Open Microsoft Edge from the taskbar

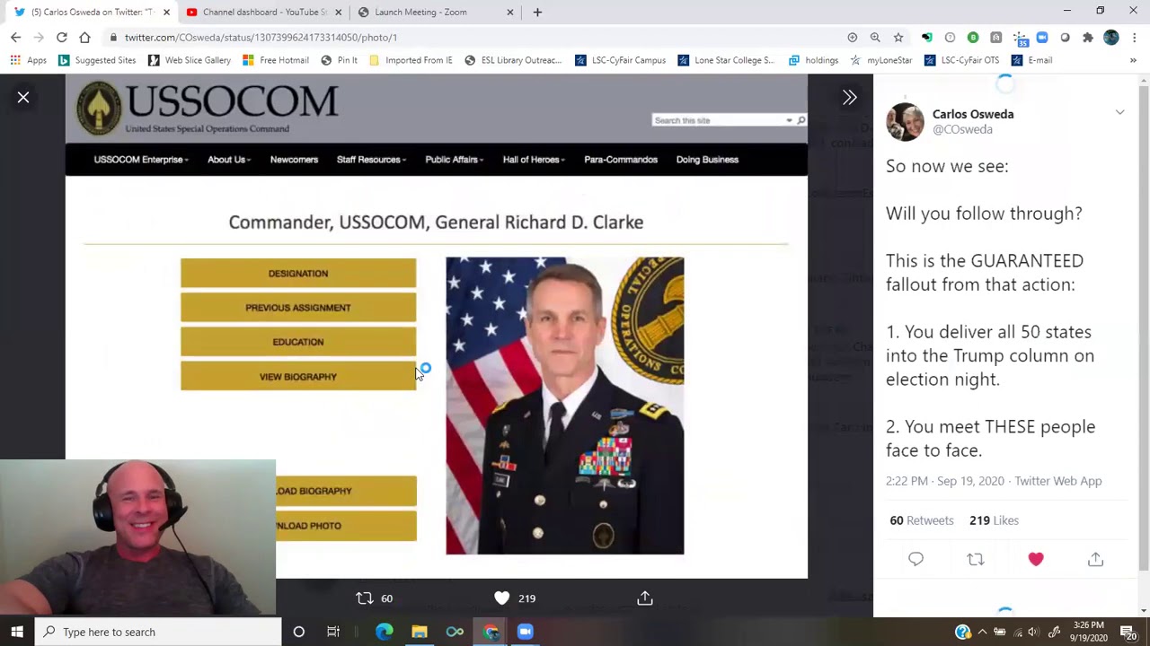coord(384,632)
